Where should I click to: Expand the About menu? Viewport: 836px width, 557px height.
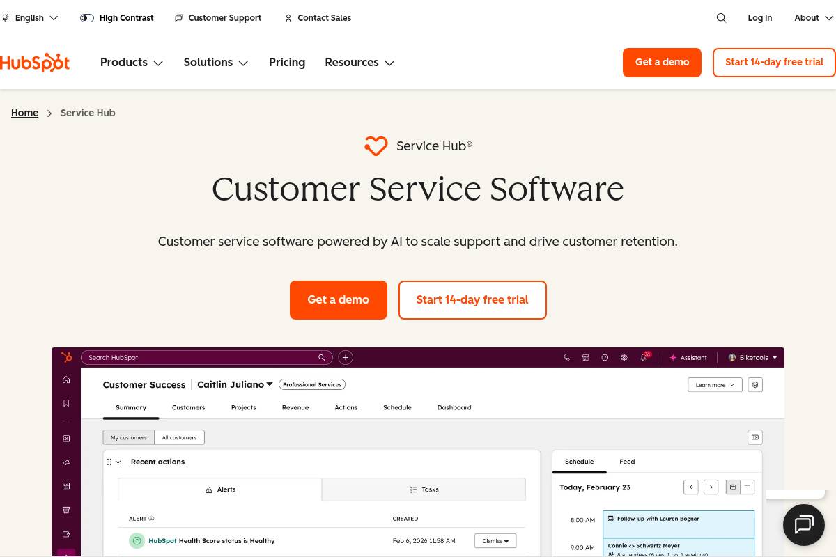(812, 18)
